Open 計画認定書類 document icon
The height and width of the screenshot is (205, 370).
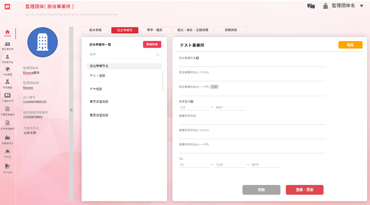point(7,109)
